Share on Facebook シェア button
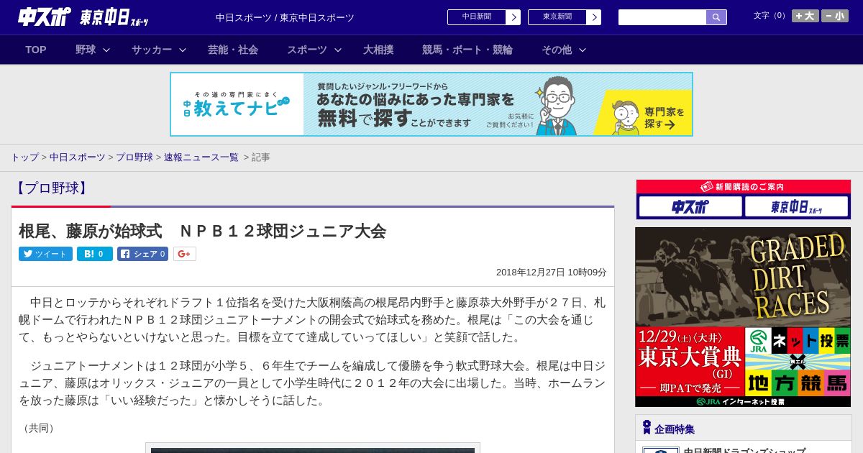The width and height of the screenshot is (863, 453). (x=142, y=254)
